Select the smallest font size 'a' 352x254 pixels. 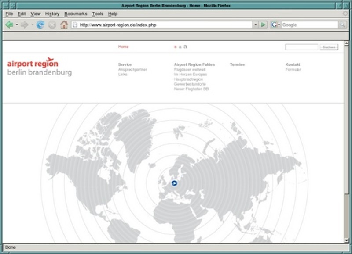point(175,47)
